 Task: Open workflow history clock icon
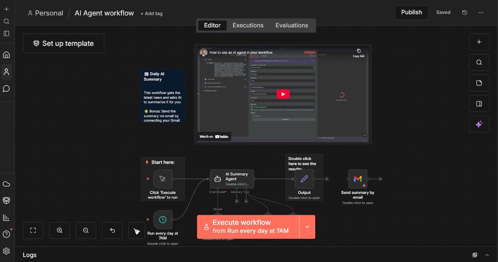[x=464, y=13]
